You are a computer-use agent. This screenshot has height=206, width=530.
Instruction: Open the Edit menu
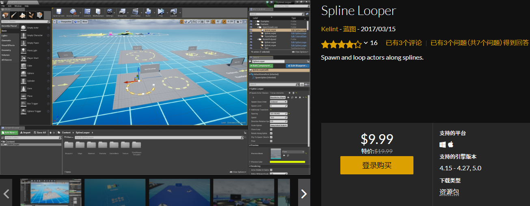[10, 6]
